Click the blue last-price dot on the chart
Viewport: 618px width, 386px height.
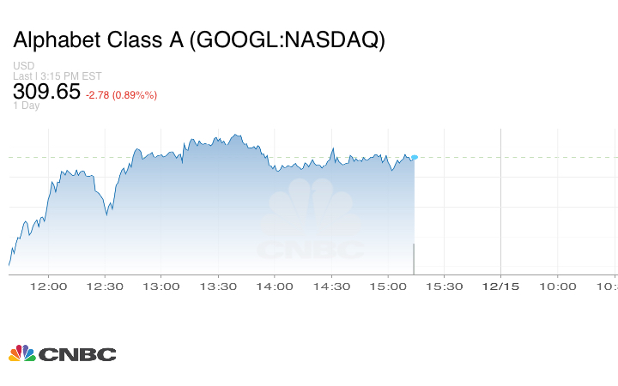tap(415, 157)
